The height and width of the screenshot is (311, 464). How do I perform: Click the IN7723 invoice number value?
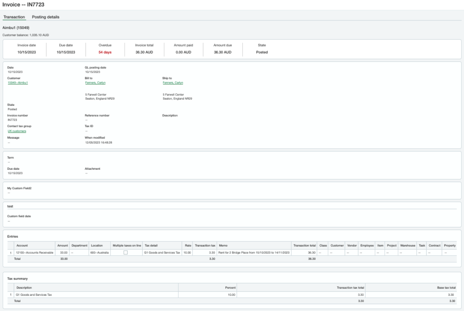(12, 120)
